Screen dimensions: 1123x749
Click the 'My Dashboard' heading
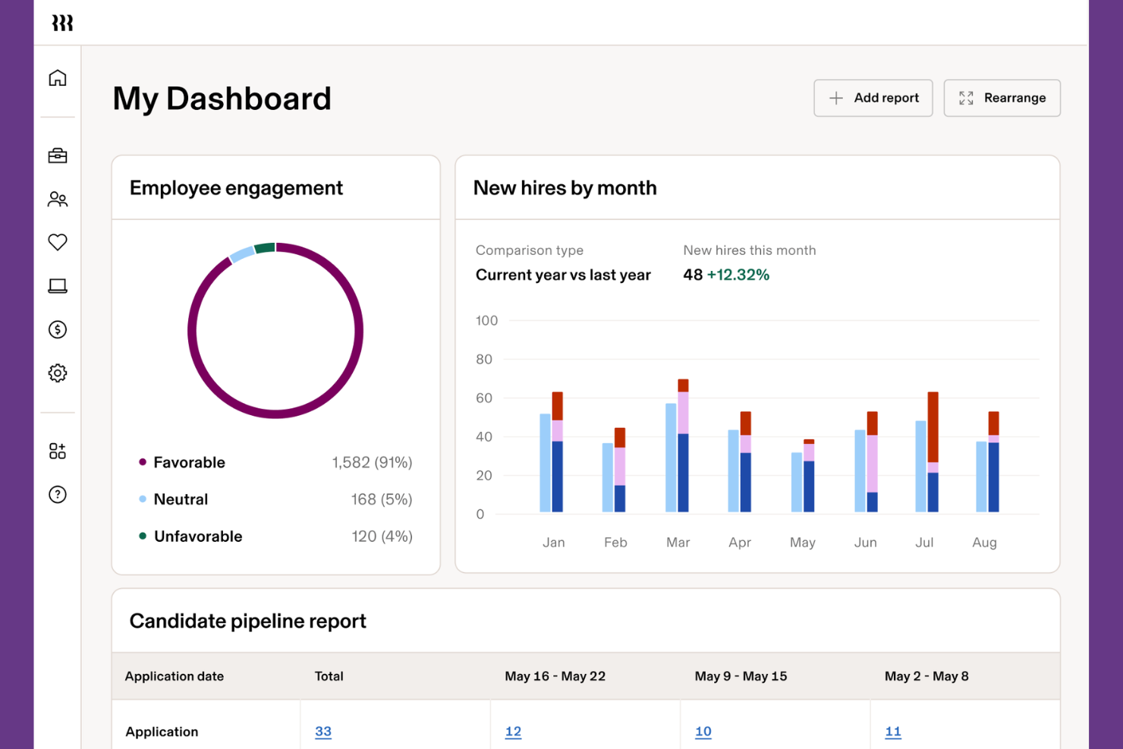222,99
